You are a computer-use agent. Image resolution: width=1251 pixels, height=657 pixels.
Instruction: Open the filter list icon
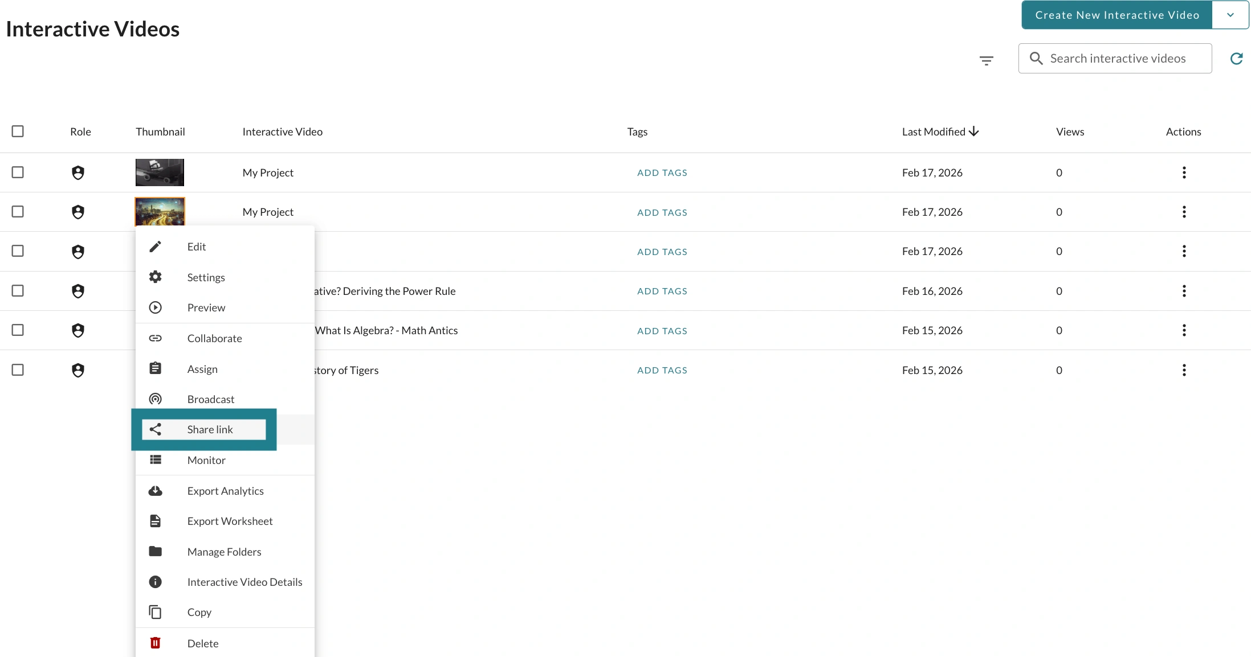(987, 60)
